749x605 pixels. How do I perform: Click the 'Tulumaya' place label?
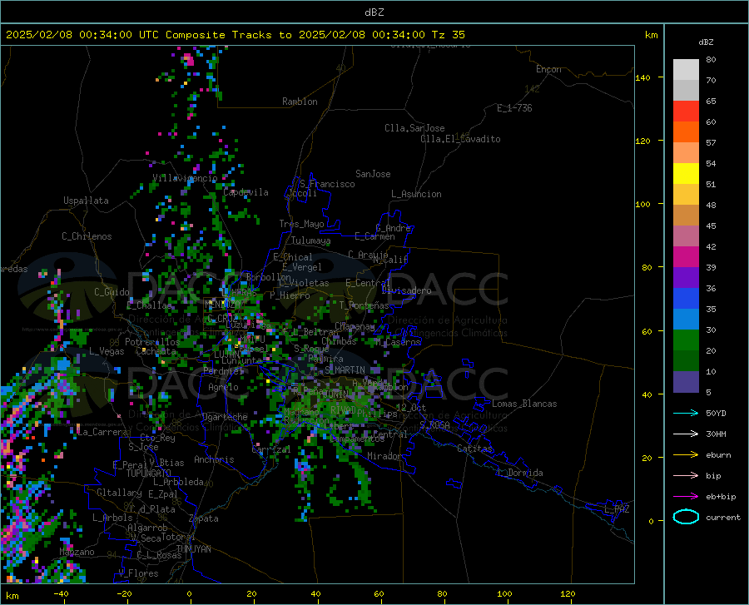tap(311, 241)
